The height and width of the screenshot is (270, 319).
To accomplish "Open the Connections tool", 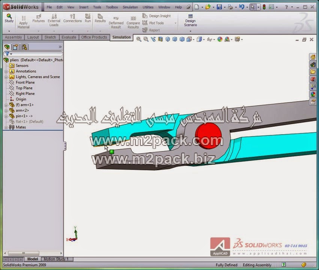I will [x=72, y=18].
